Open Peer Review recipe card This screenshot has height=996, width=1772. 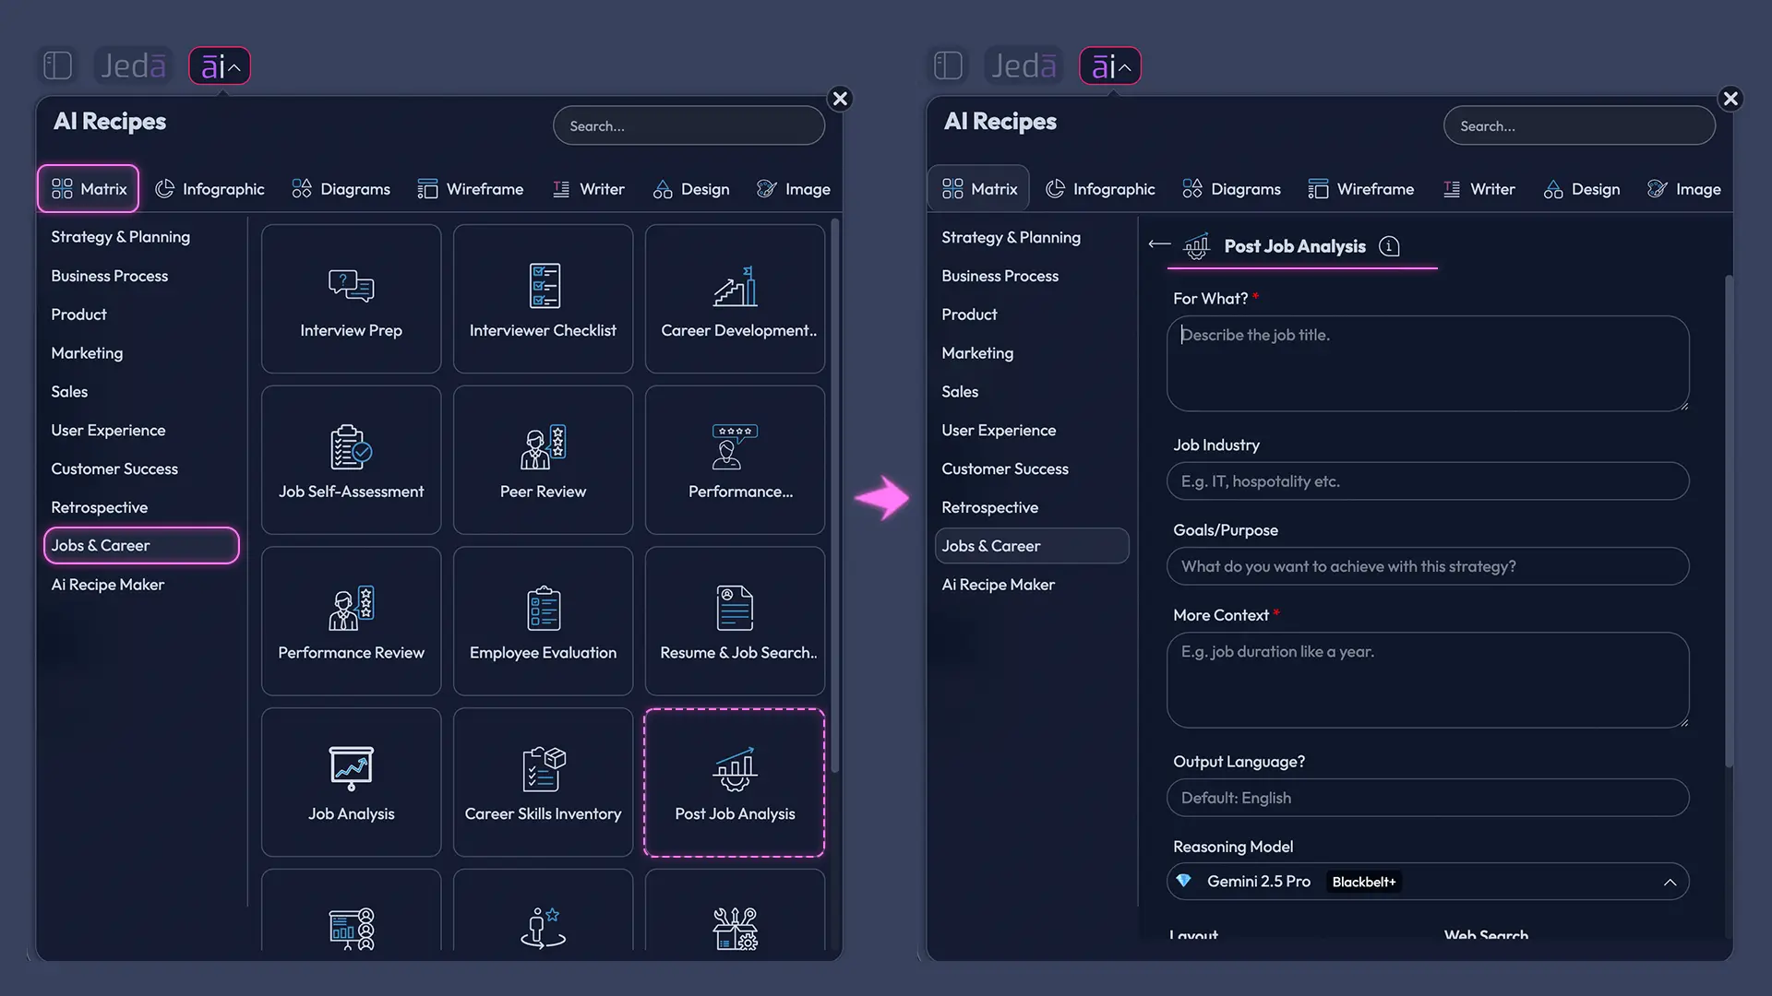tap(543, 460)
